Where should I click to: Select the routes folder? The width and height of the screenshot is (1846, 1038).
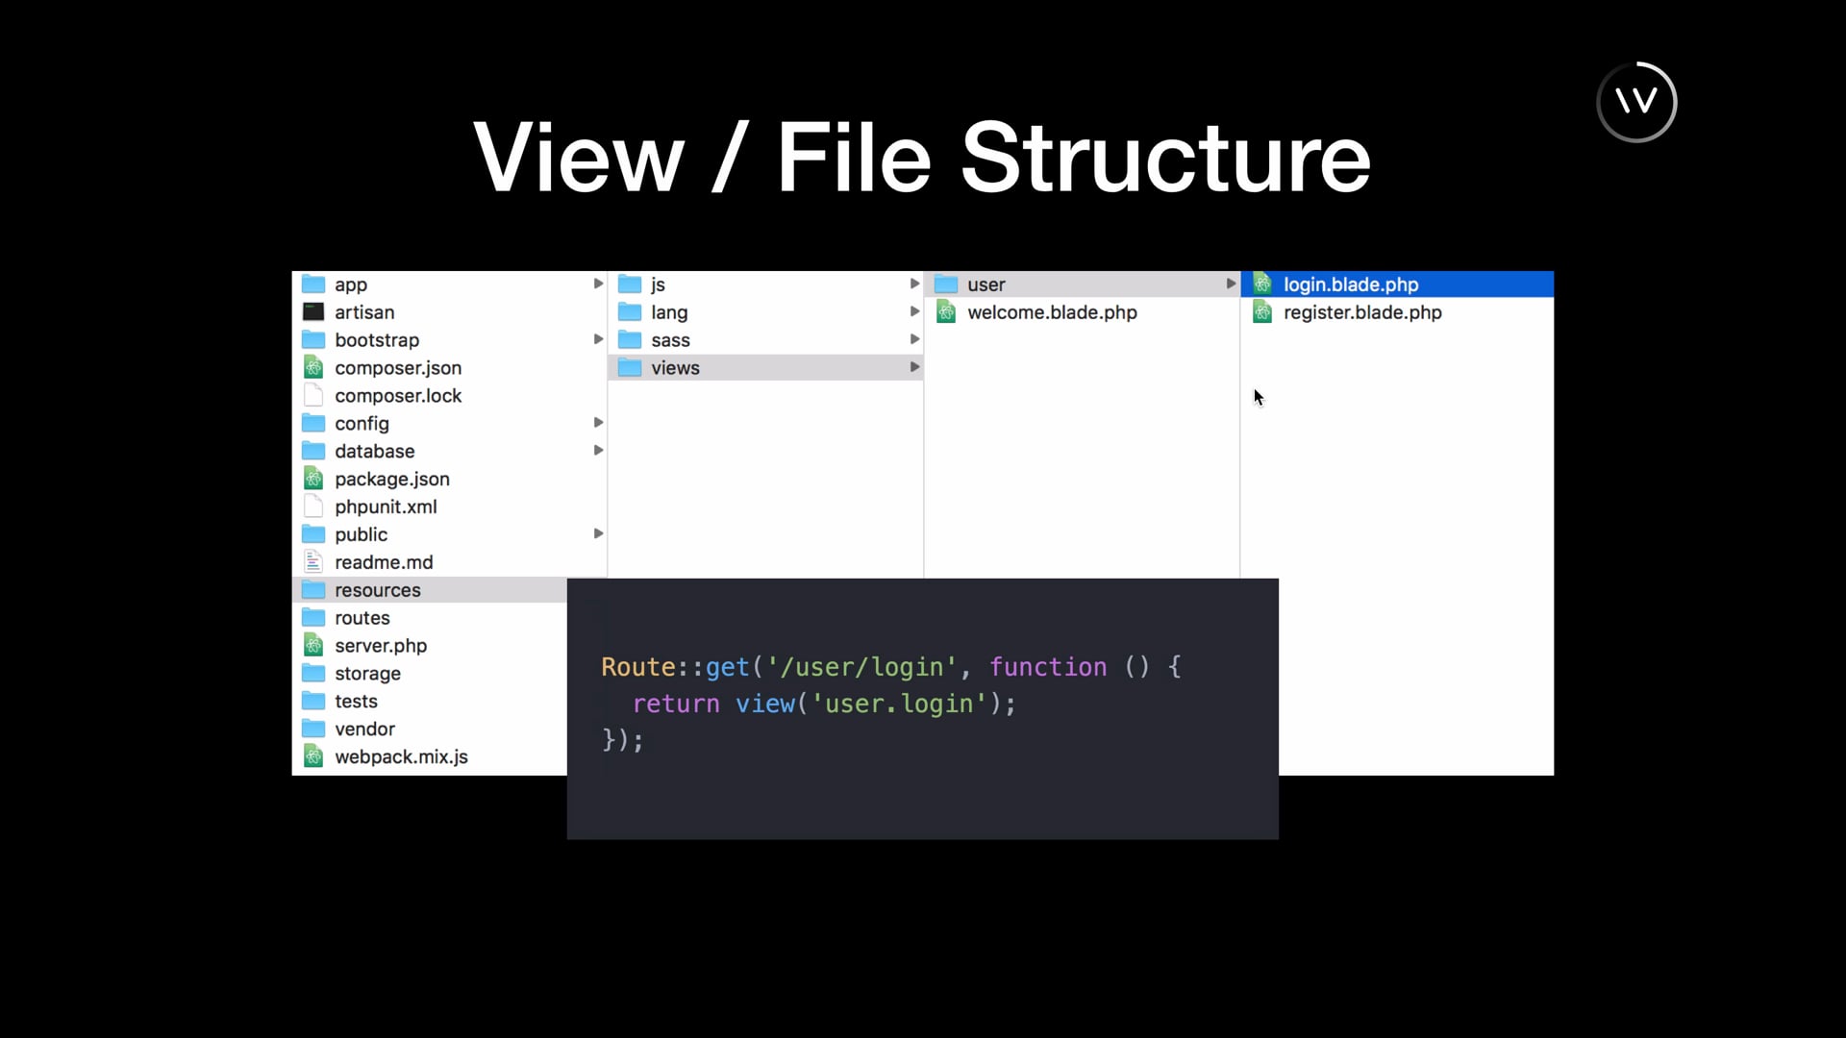point(362,617)
